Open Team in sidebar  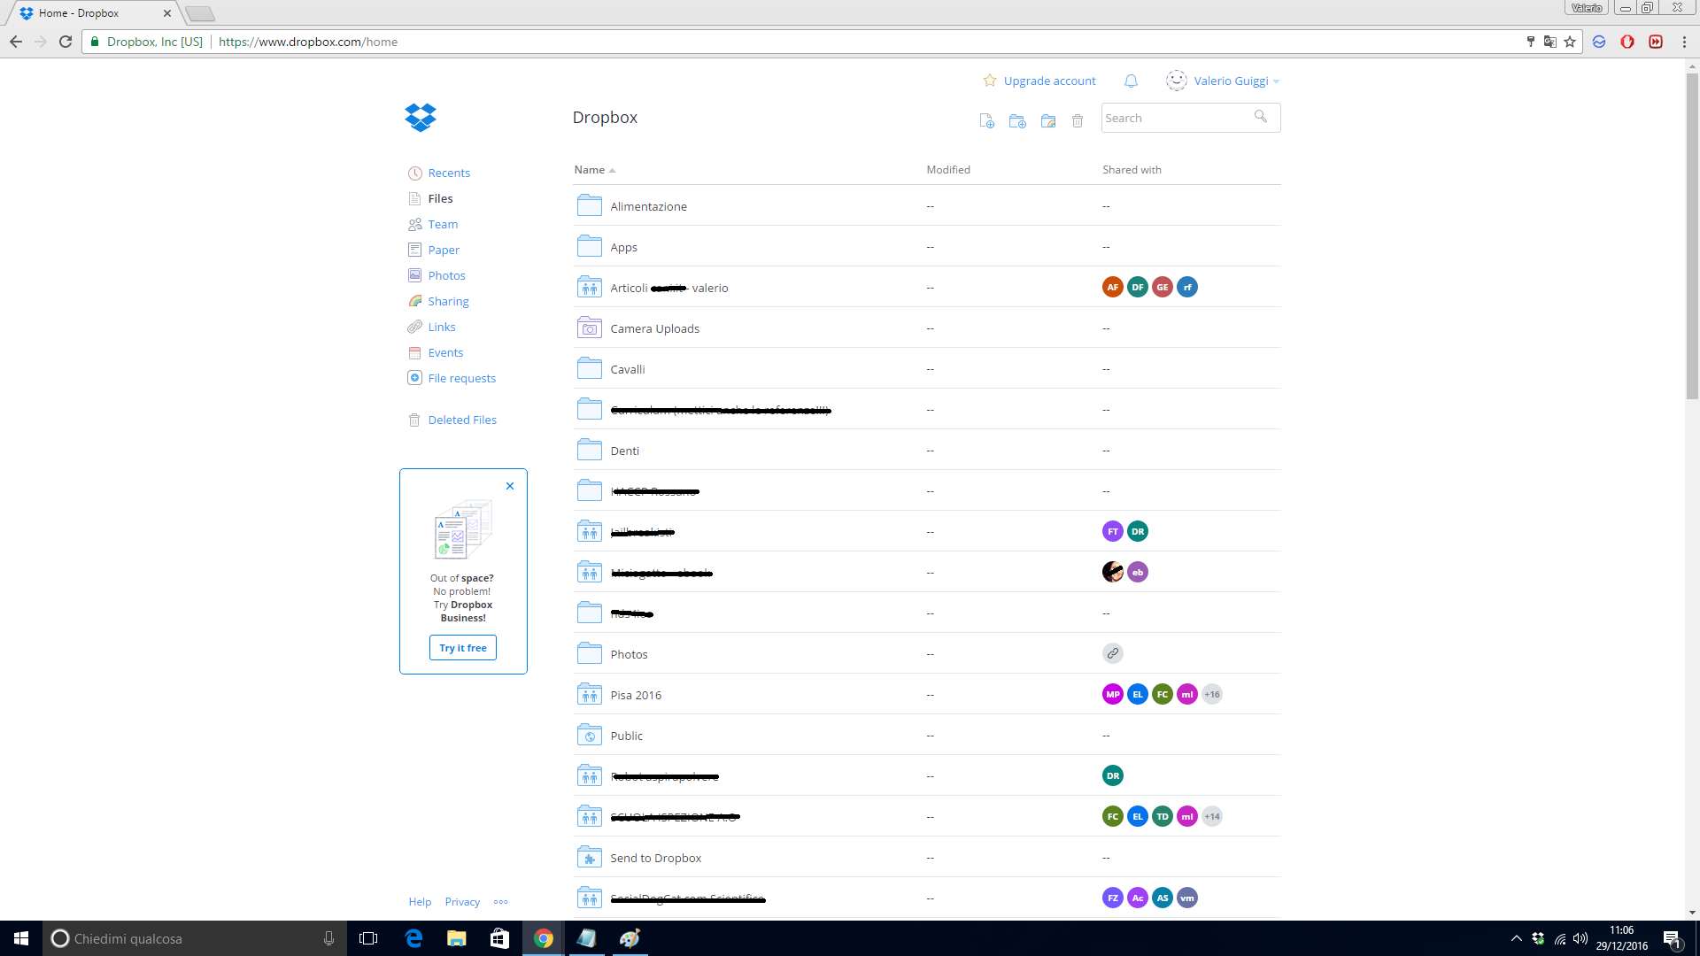click(443, 224)
